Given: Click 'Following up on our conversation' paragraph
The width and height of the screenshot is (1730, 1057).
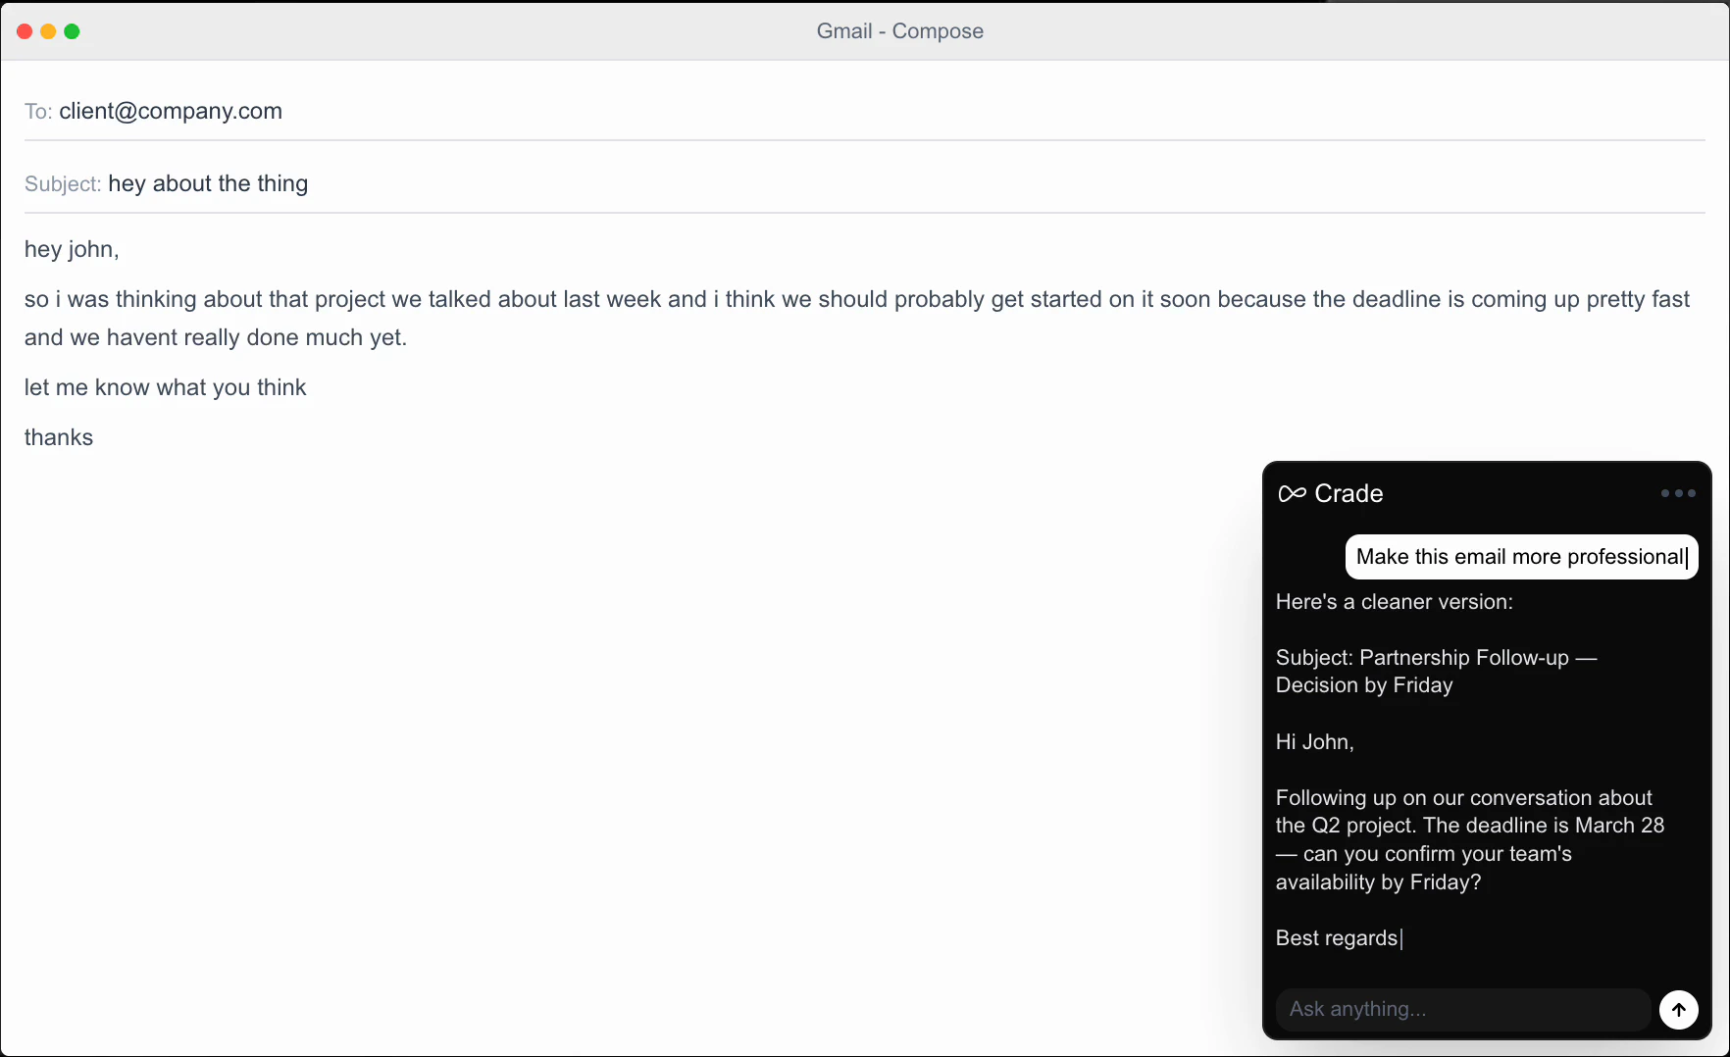Looking at the screenshot, I should (x=1470, y=840).
